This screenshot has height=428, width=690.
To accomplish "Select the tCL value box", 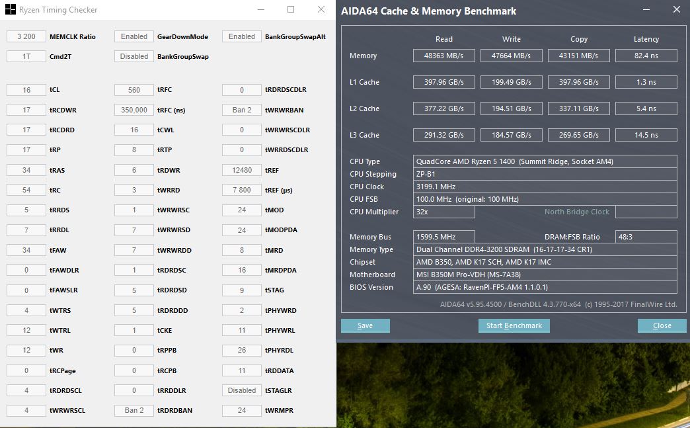I will click(x=26, y=90).
